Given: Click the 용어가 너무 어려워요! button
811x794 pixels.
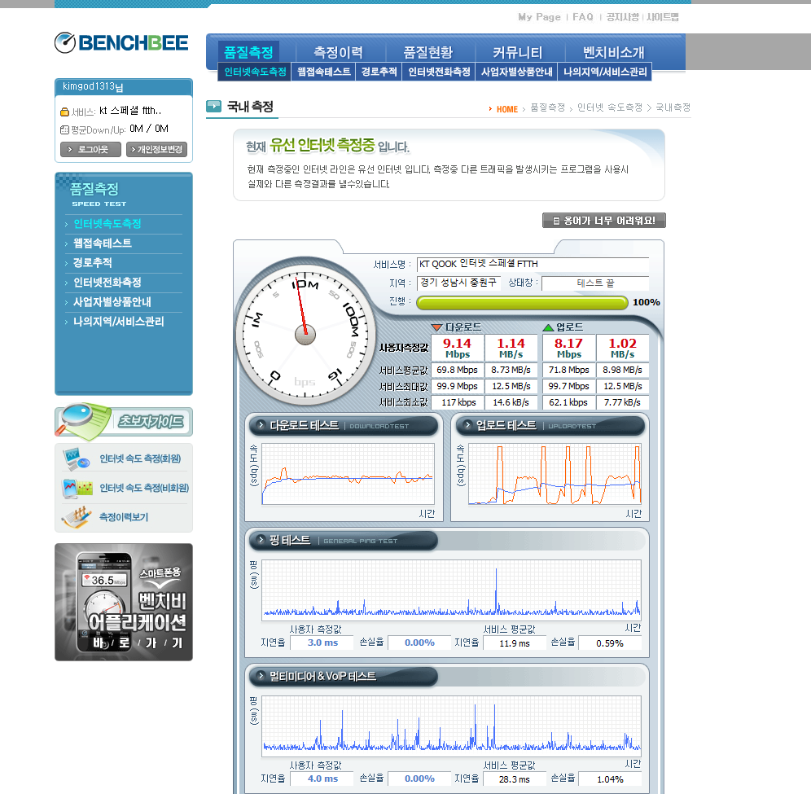Looking at the screenshot, I should point(604,221).
